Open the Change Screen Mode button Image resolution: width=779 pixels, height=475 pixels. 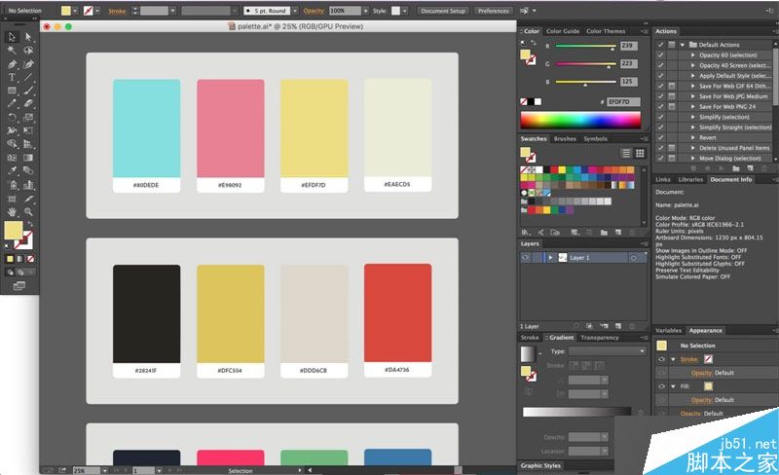pyautogui.click(x=19, y=286)
